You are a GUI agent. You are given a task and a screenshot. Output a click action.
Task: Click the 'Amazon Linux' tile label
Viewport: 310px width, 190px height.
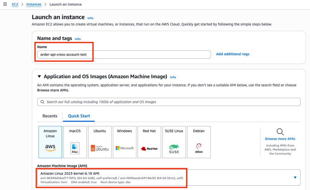coord(50,134)
